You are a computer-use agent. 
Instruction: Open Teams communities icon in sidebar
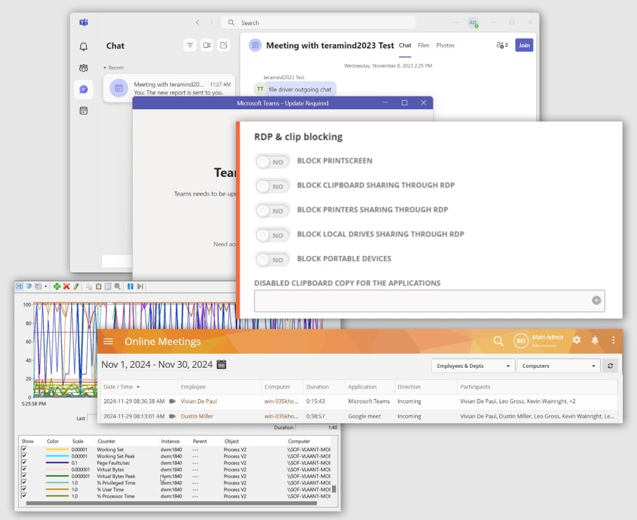pyautogui.click(x=84, y=68)
